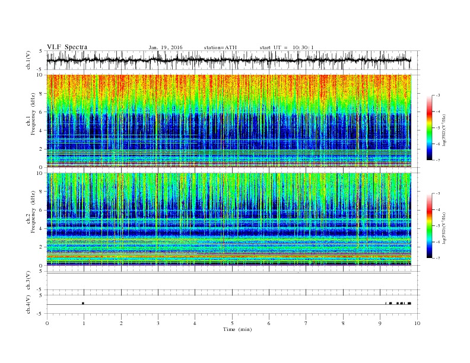470x363 pixels.
Task: Click the "10" tick on the time axis
Action: pos(417,323)
